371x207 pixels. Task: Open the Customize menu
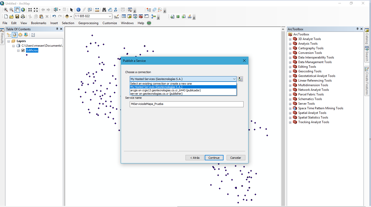coord(110,23)
